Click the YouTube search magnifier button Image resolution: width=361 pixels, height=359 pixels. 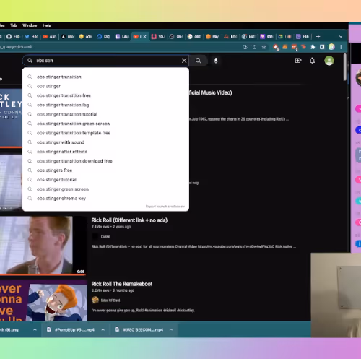[199, 61]
